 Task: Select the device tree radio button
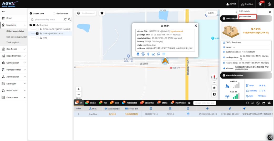point(54,13)
